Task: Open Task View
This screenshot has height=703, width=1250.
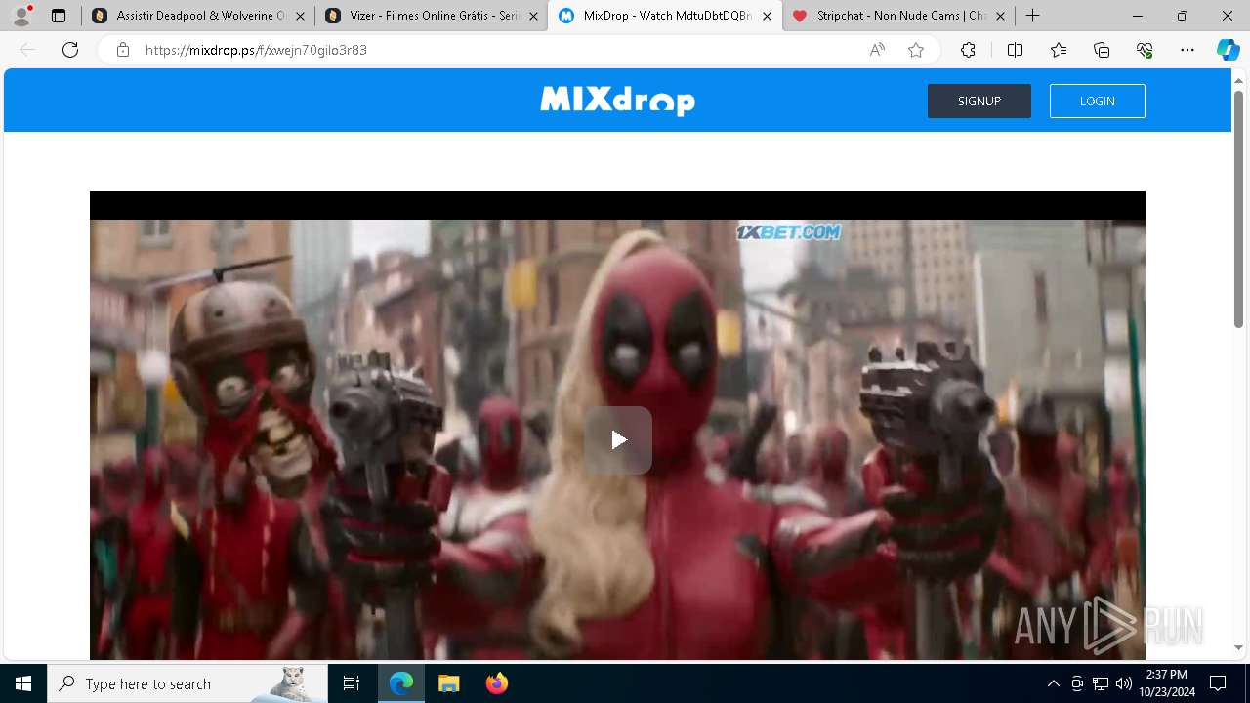Action: (x=352, y=683)
